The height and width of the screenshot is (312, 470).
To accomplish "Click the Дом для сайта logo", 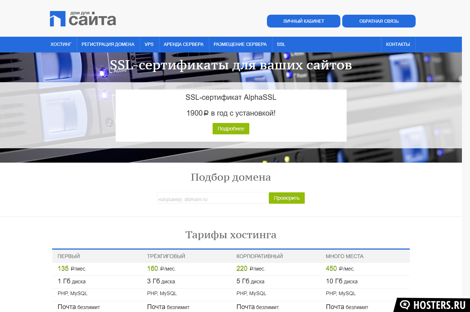I will (83, 19).
